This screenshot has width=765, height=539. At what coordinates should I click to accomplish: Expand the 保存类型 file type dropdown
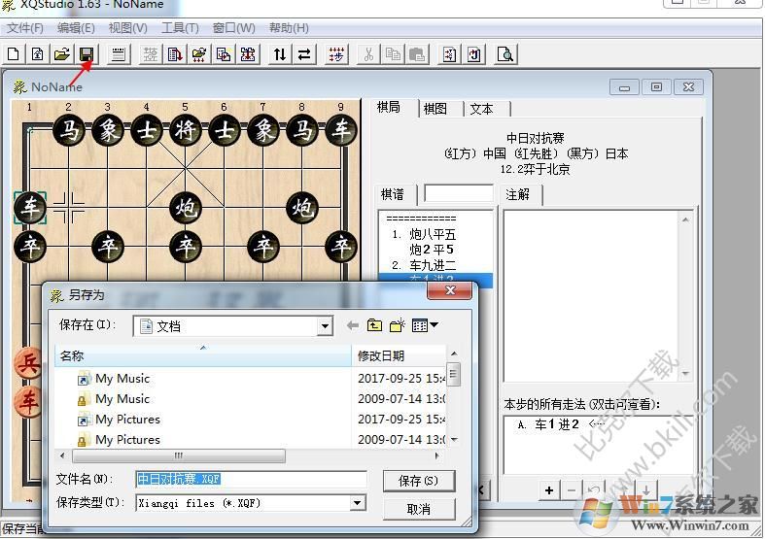pos(358,502)
